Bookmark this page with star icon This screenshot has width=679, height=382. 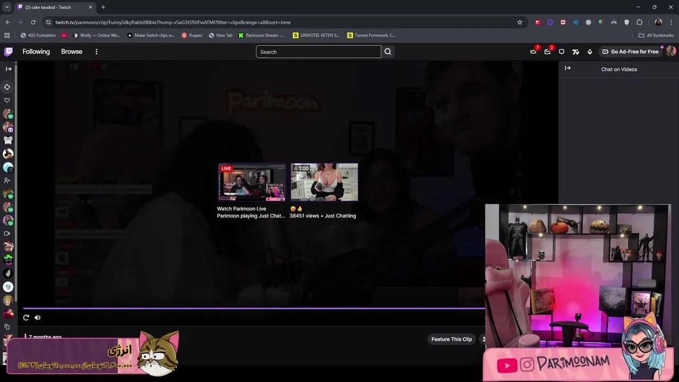tap(520, 22)
